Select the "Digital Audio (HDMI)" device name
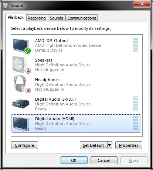Screen dimensions: 153x170 (55, 119)
